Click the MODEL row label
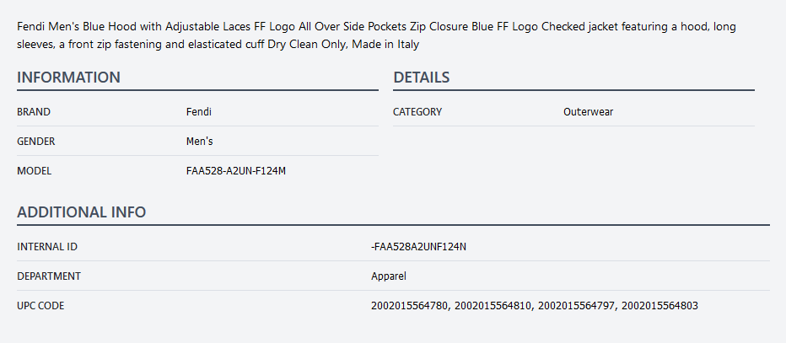Image resolution: width=786 pixels, height=343 pixels. [35, 171]
